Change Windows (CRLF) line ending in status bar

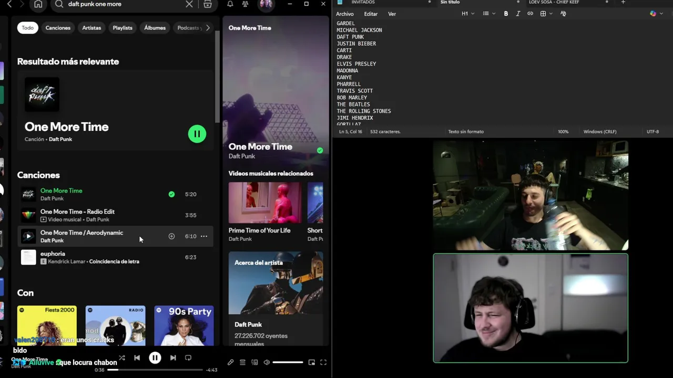tap(600, 132)
